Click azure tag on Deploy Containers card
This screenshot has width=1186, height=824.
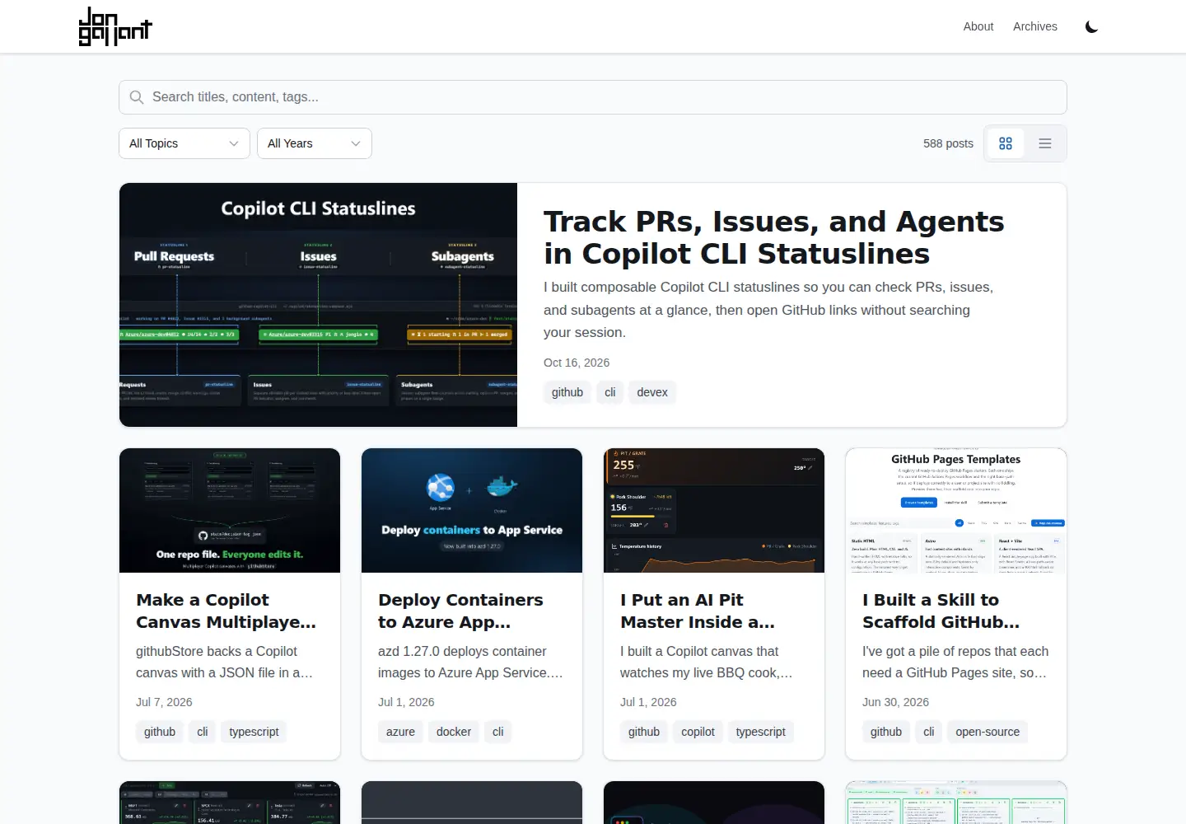(401, 732)
